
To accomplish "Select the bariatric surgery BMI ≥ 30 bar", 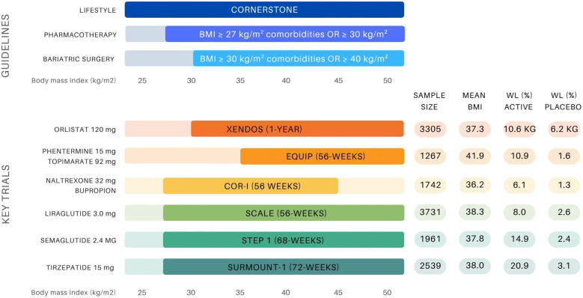I will 299,58.
